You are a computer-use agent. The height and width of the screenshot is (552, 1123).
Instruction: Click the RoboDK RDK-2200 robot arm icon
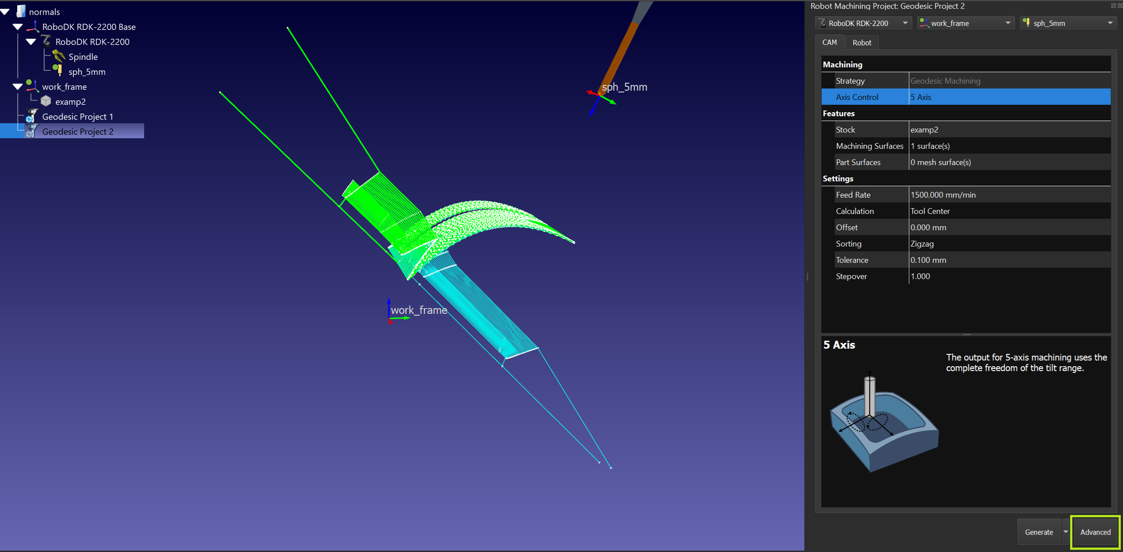click(46, 41)
